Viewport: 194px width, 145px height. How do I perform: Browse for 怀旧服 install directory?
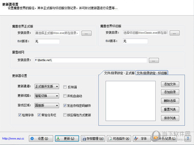click(x=175, y=33)
